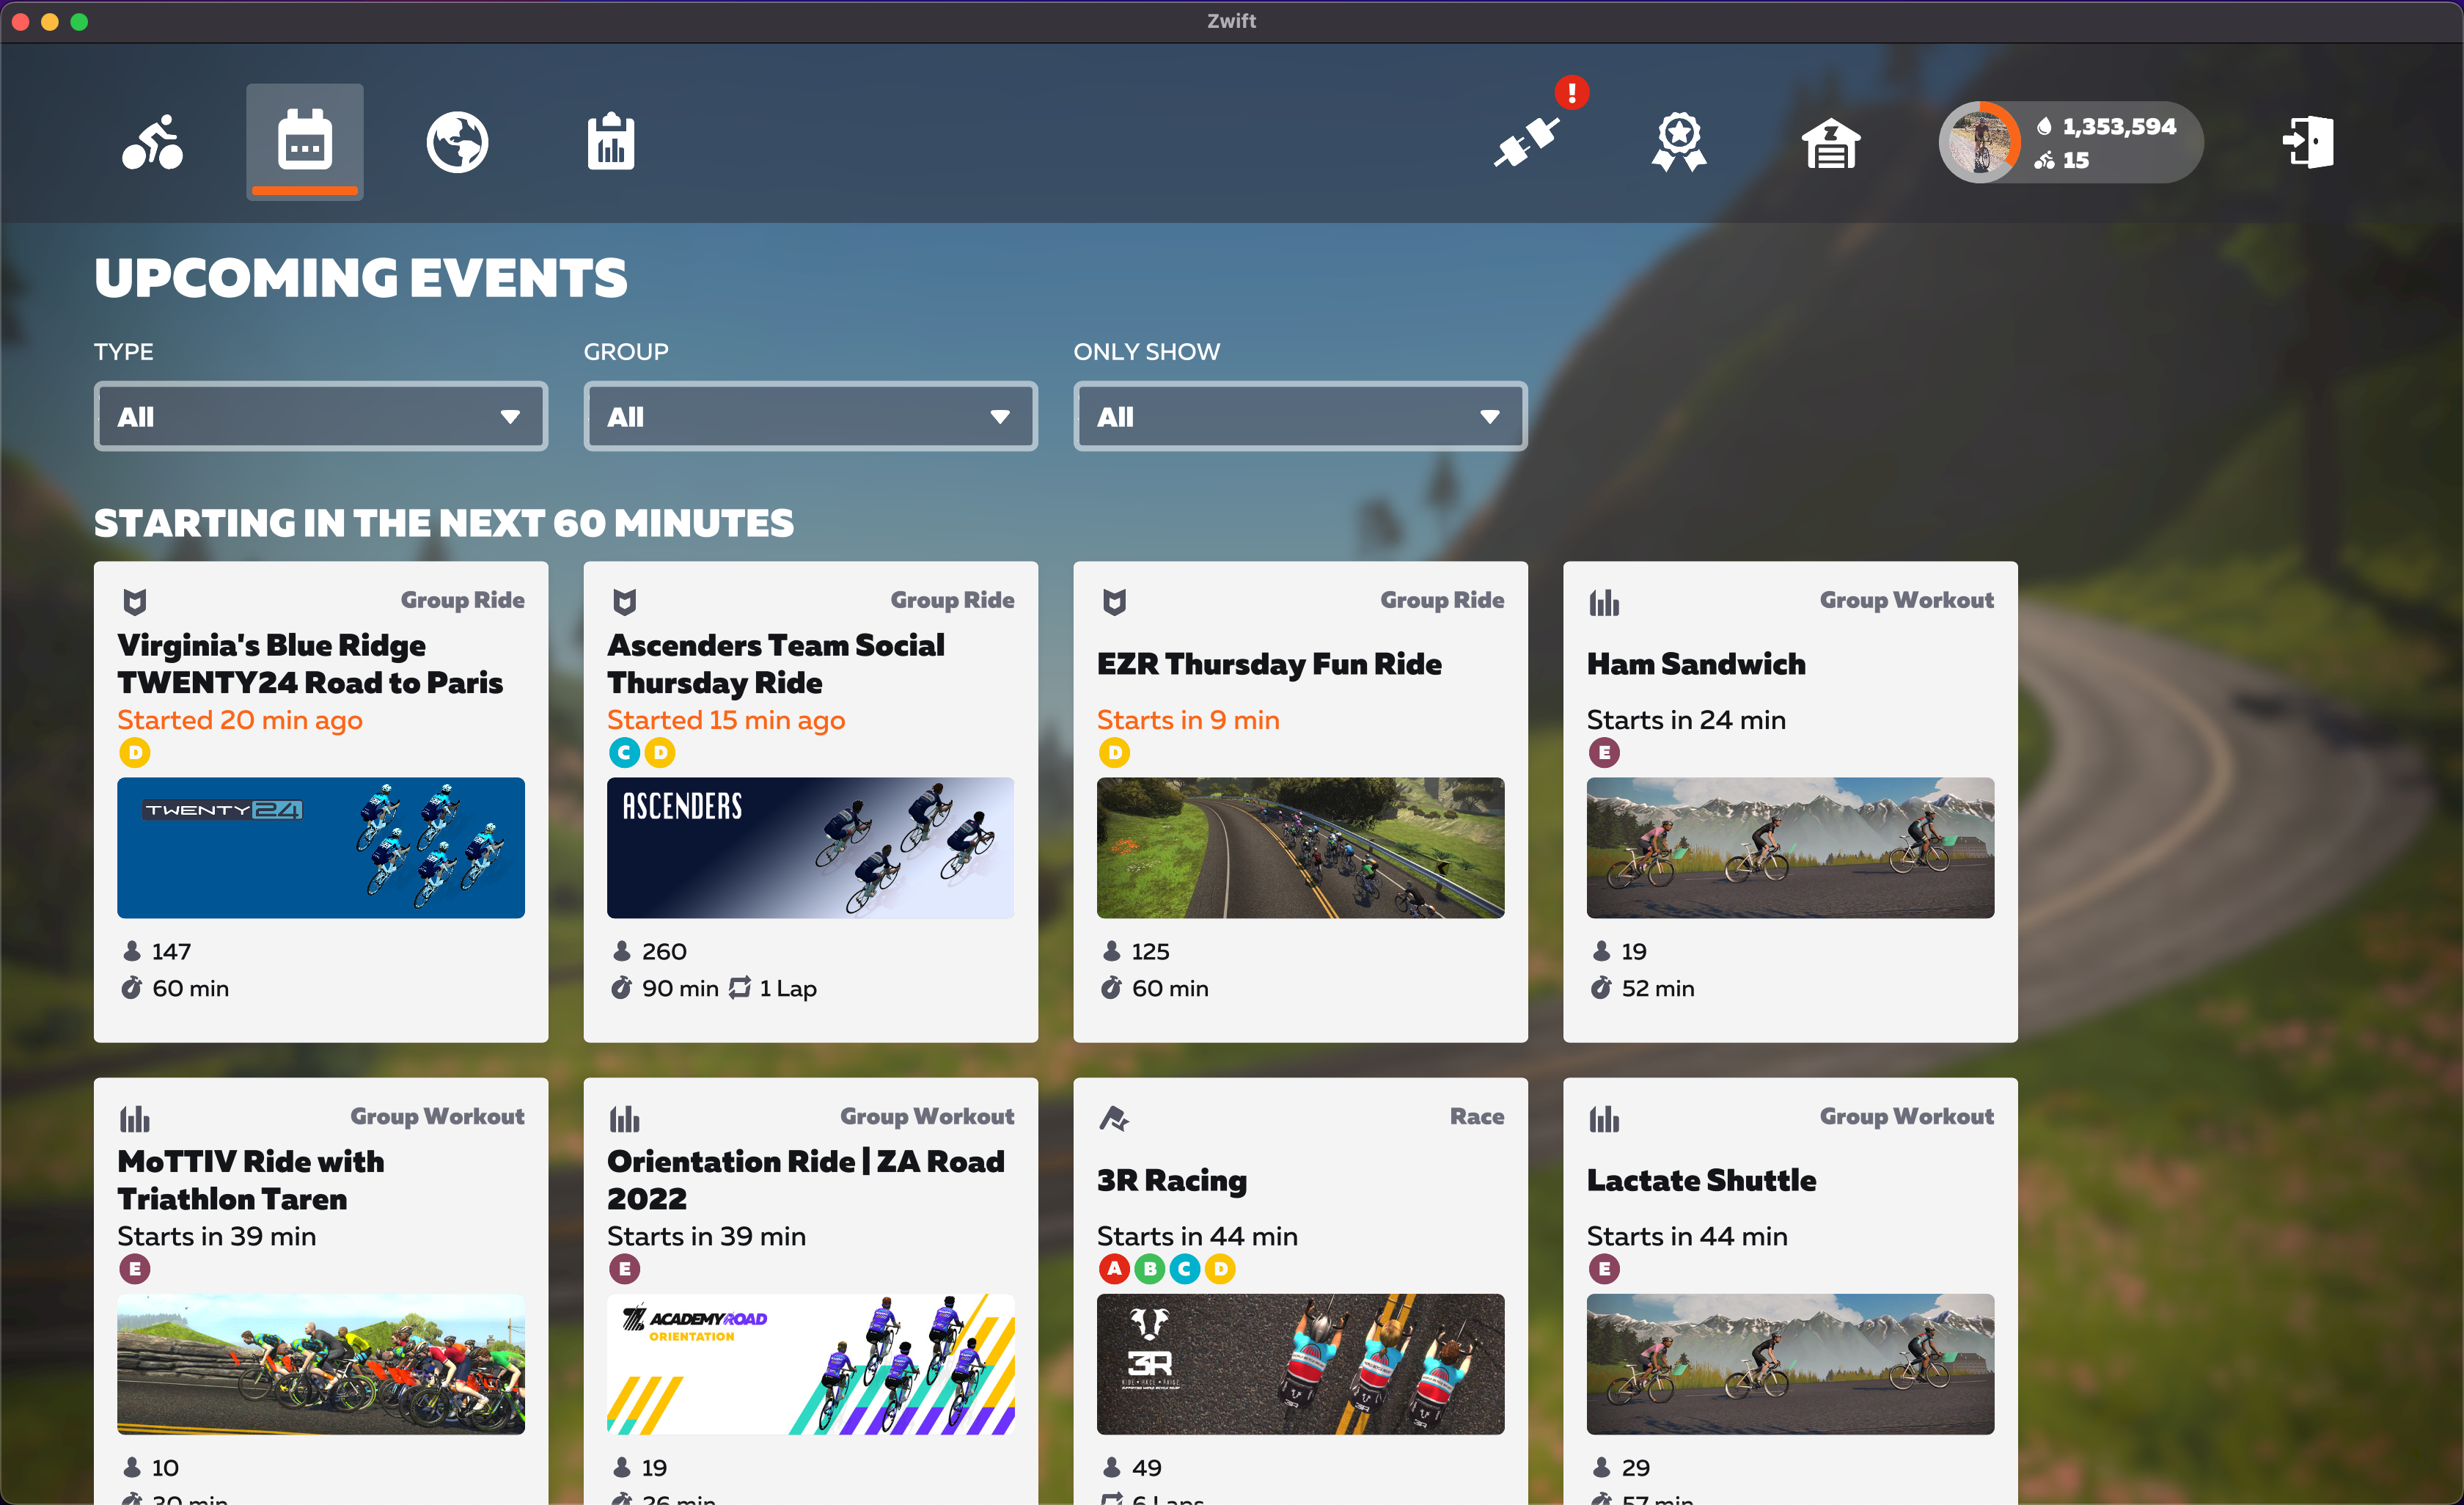Open the user profile with drops count
Screen dimensions: 2464x1505
click(x=2070, y=142)
